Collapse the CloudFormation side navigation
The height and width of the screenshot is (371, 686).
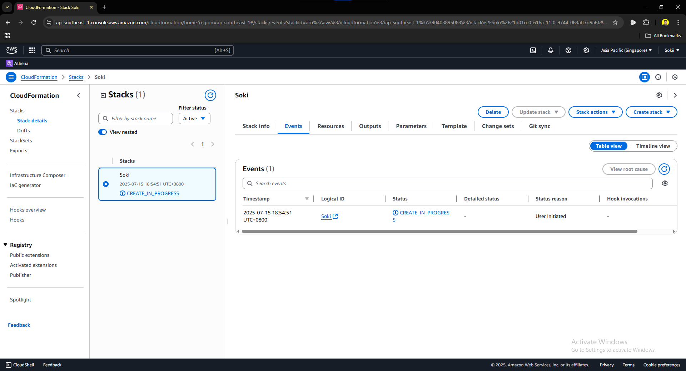(x=79, y=95)
